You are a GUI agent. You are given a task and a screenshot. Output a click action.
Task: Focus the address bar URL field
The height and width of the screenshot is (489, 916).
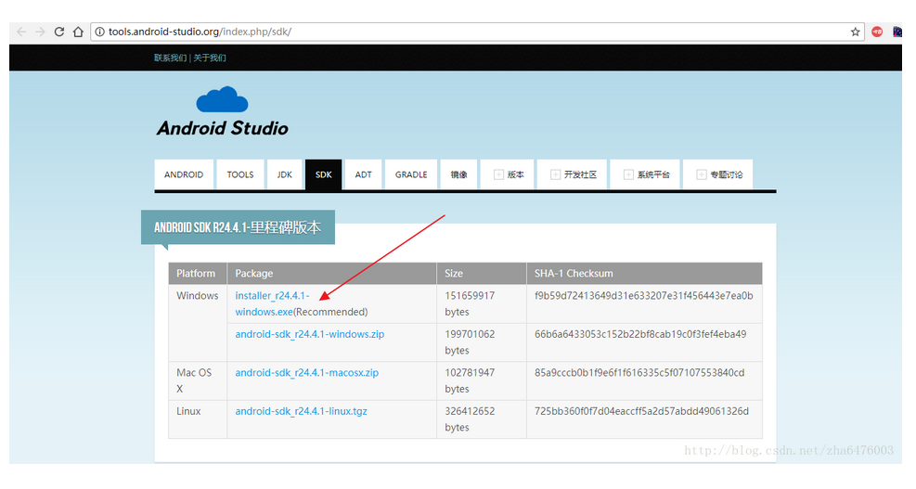(477, 32)
